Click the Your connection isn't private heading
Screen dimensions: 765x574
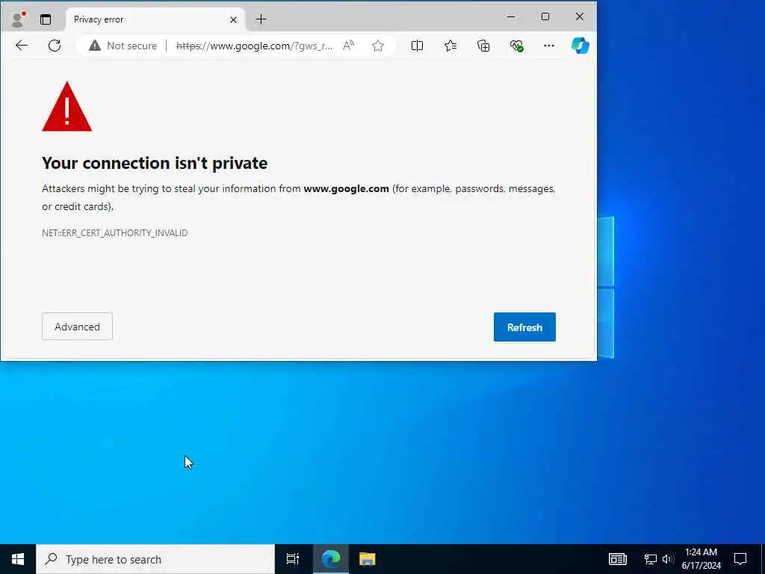coord(155,163)
